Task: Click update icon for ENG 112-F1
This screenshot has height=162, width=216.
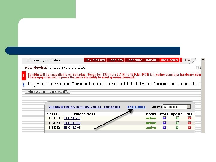Action: tap(177, 127)
